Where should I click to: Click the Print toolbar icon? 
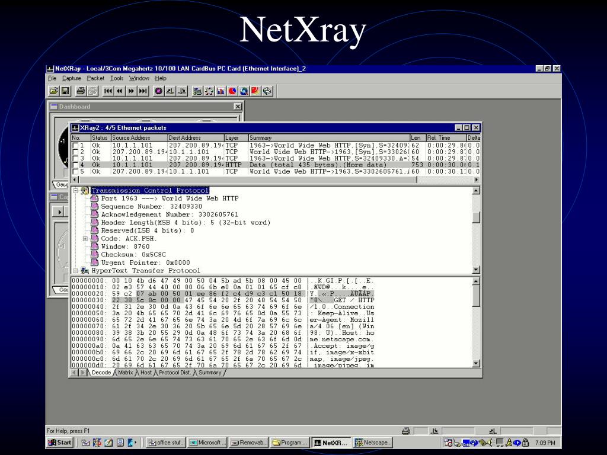pyautogui.click(x=81, y=91)
